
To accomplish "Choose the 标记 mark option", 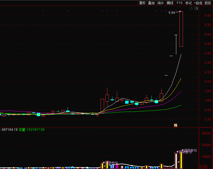I will 189,3.
